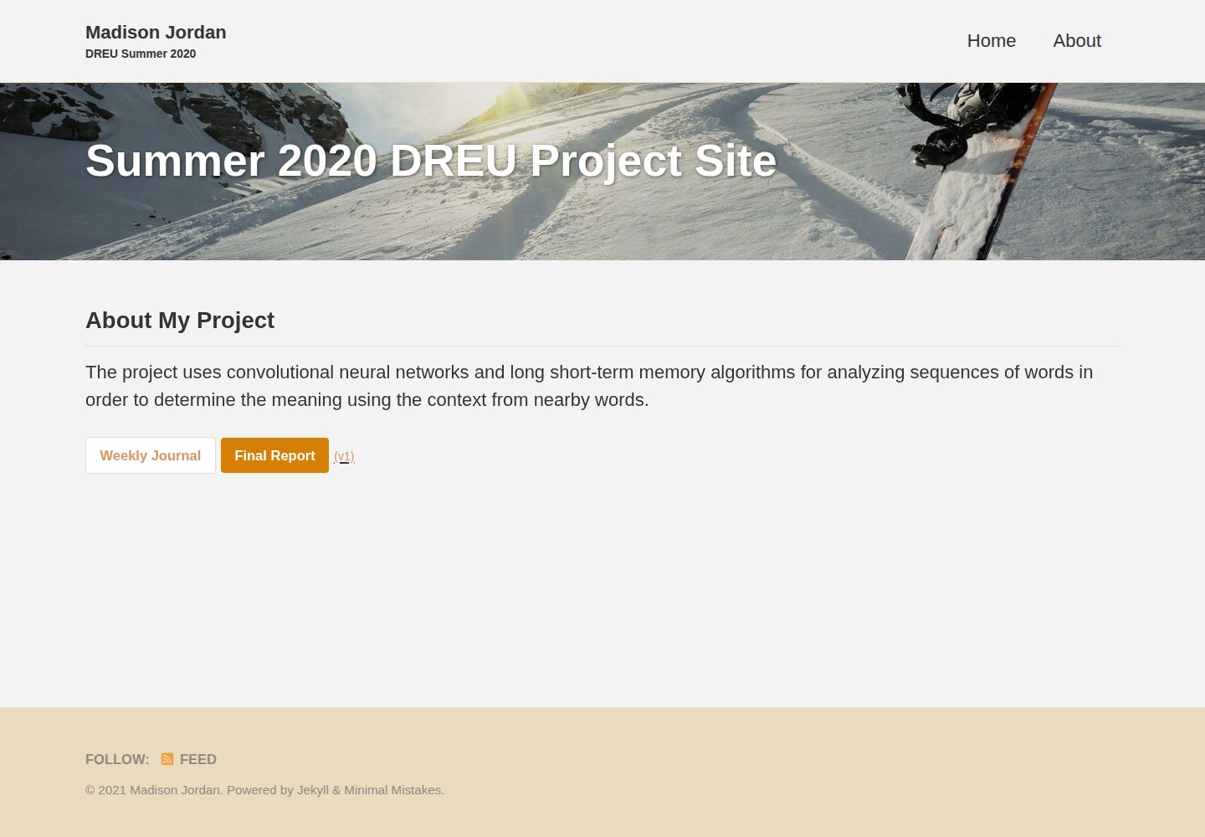Click the © 2021 Madison Jordan copyright text
Image resolution: width=1205 pixels, height=837 pixels.
(154, 790)
